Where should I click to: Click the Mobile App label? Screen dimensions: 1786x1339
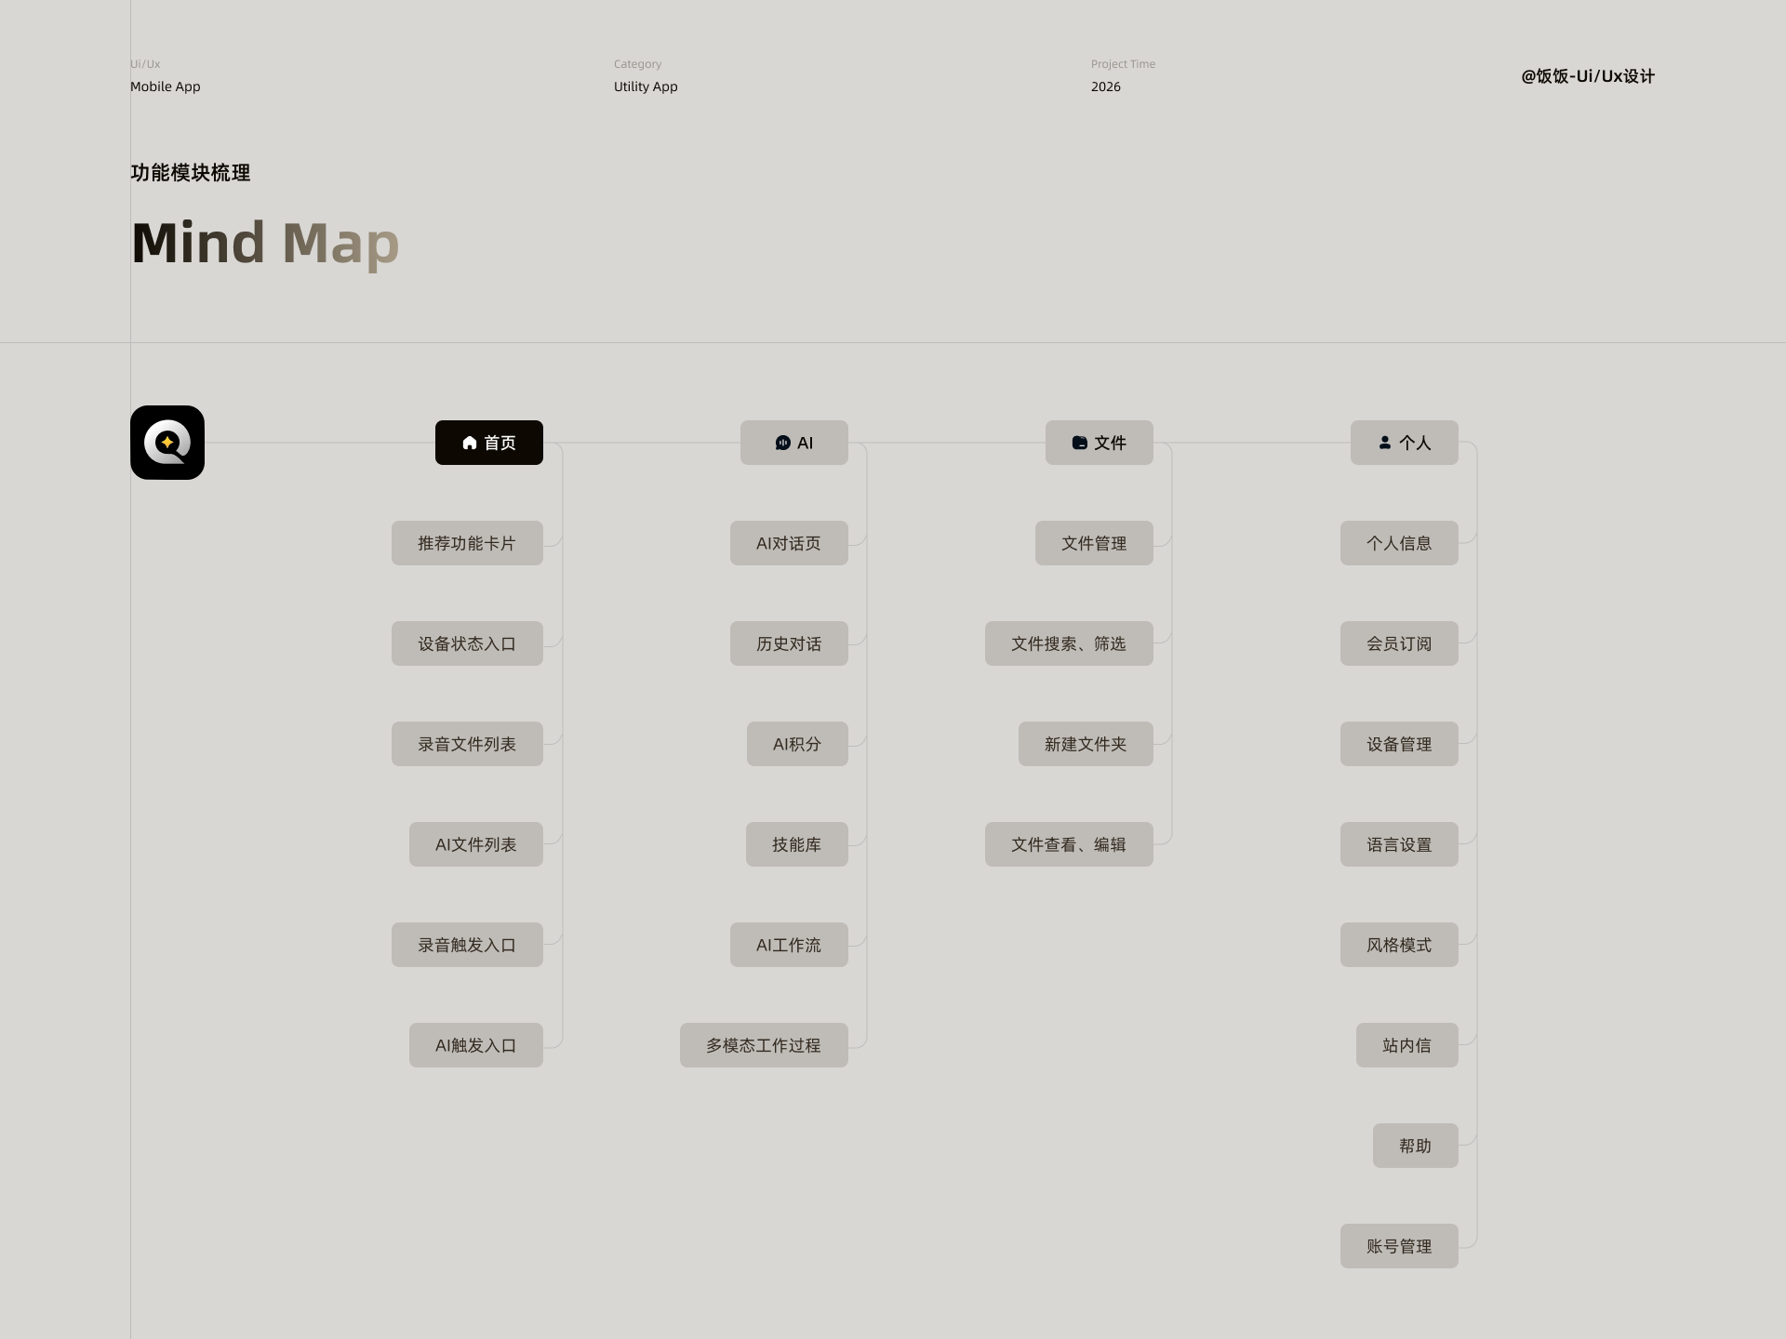[x=166, y=86]
